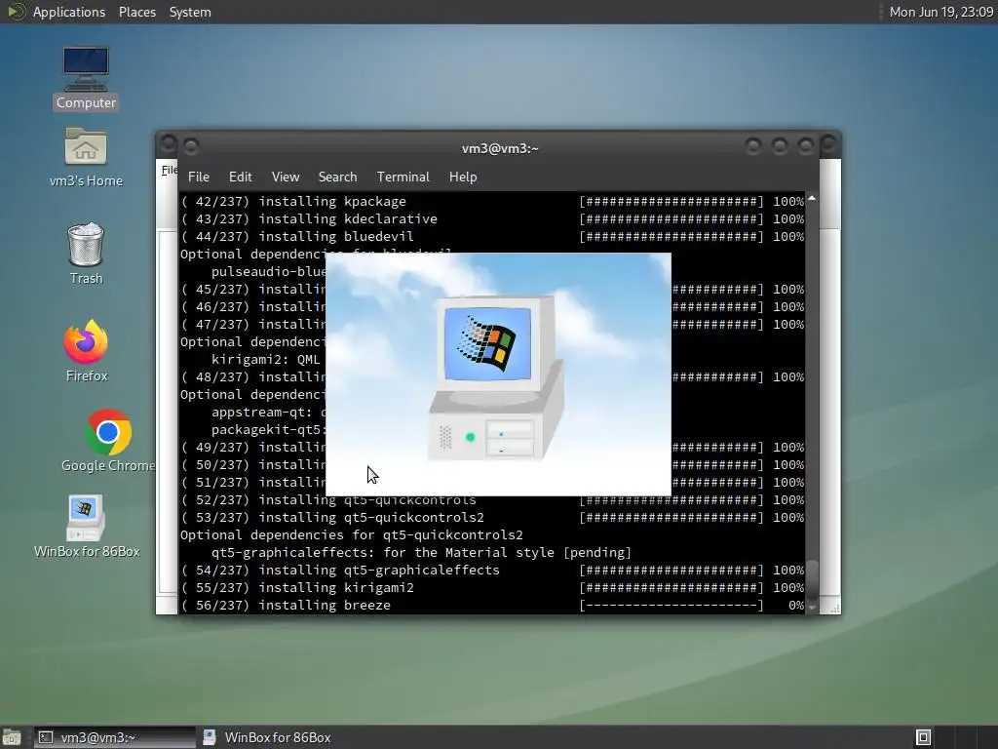The width and height of the screenshot is (998, 749).
Task: Launch Google Chrome from the desktop
Action: (108, 441)
